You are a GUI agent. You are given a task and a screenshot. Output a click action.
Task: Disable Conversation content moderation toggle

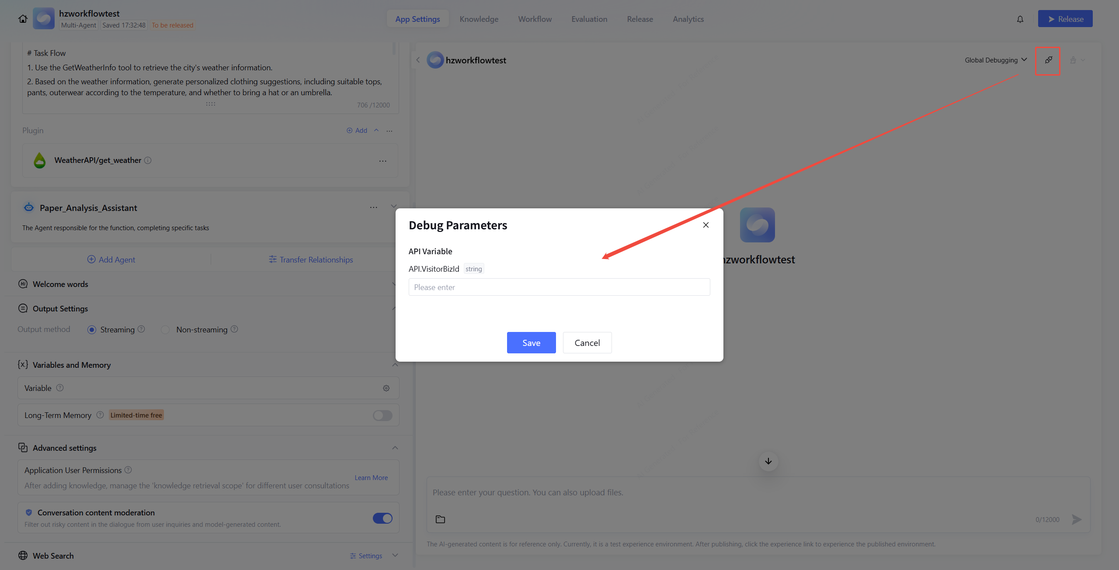click(382, 518)
